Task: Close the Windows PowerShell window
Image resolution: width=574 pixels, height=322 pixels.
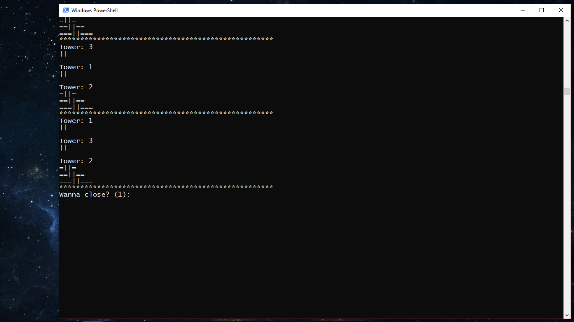Action: point(561,10)
